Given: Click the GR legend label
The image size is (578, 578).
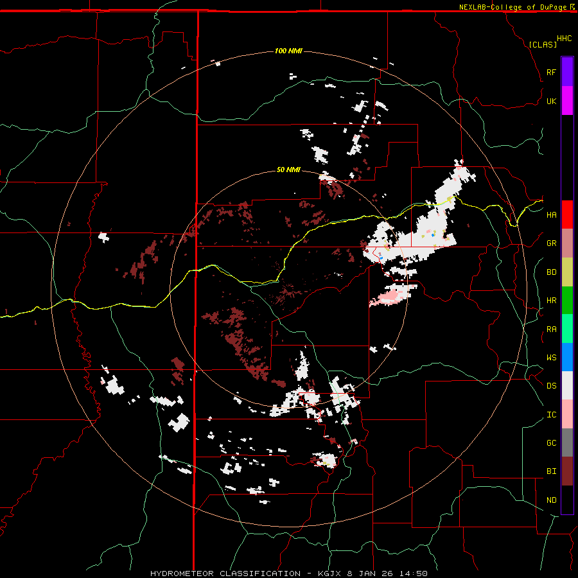Looking at the screenshot, I should coord(551,243).
